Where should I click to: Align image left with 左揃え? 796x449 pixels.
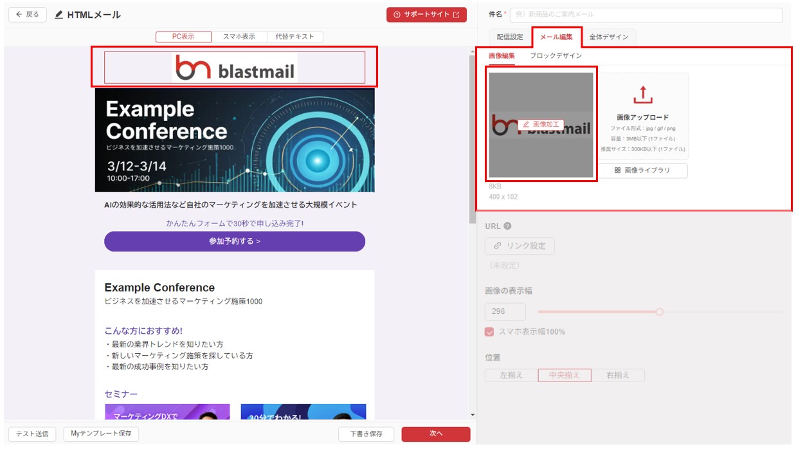511,375
